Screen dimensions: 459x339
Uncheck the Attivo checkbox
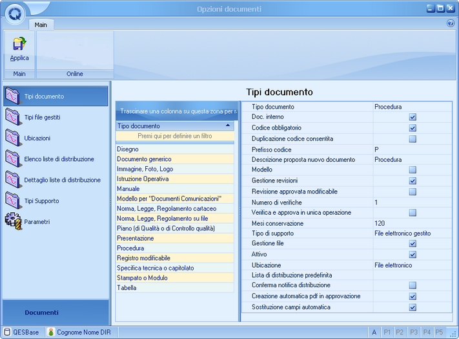pos(413,254)
